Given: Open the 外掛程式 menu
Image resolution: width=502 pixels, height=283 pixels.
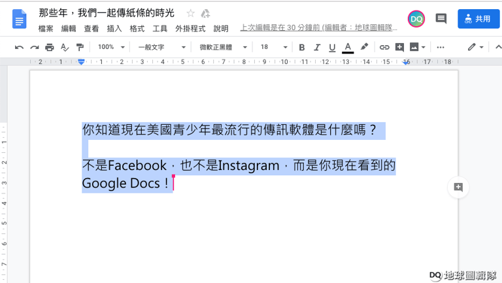Looking at the screenshot, I should 190,29.
